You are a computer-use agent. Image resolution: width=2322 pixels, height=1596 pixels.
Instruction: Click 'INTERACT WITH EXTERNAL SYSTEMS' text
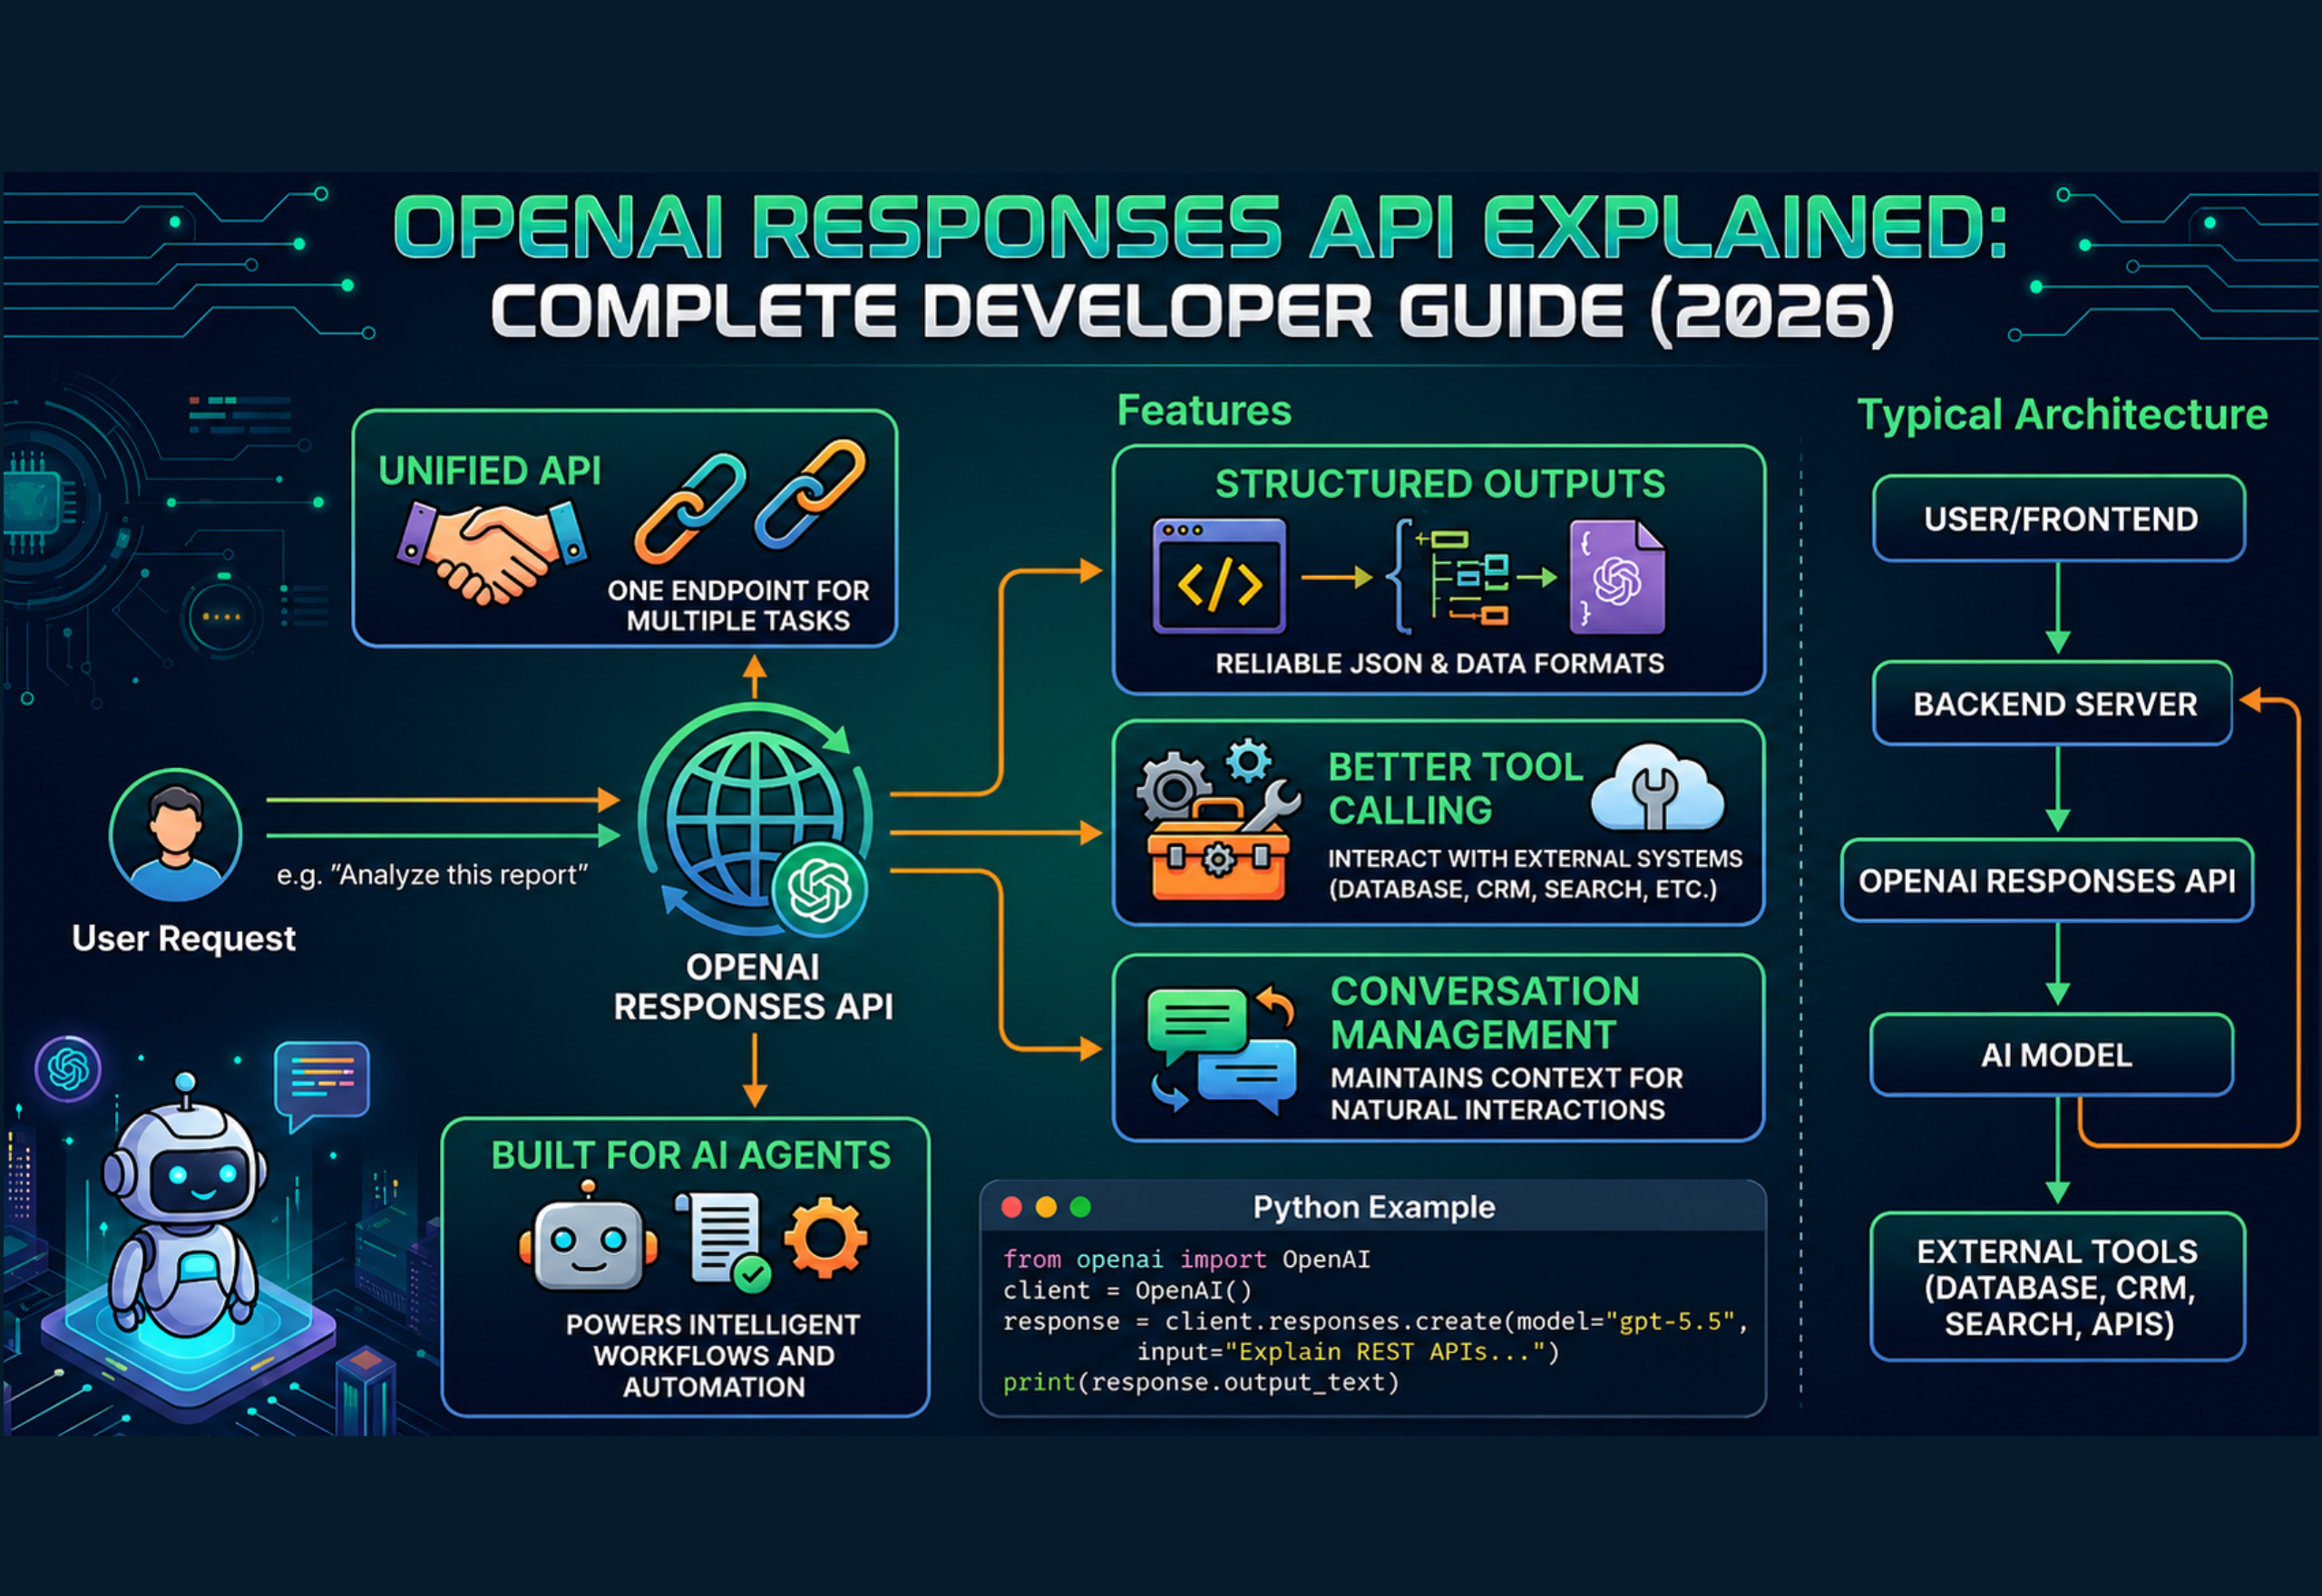coord(1535,858)
